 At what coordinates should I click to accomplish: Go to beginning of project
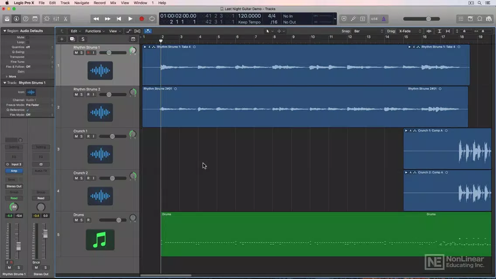119,19
